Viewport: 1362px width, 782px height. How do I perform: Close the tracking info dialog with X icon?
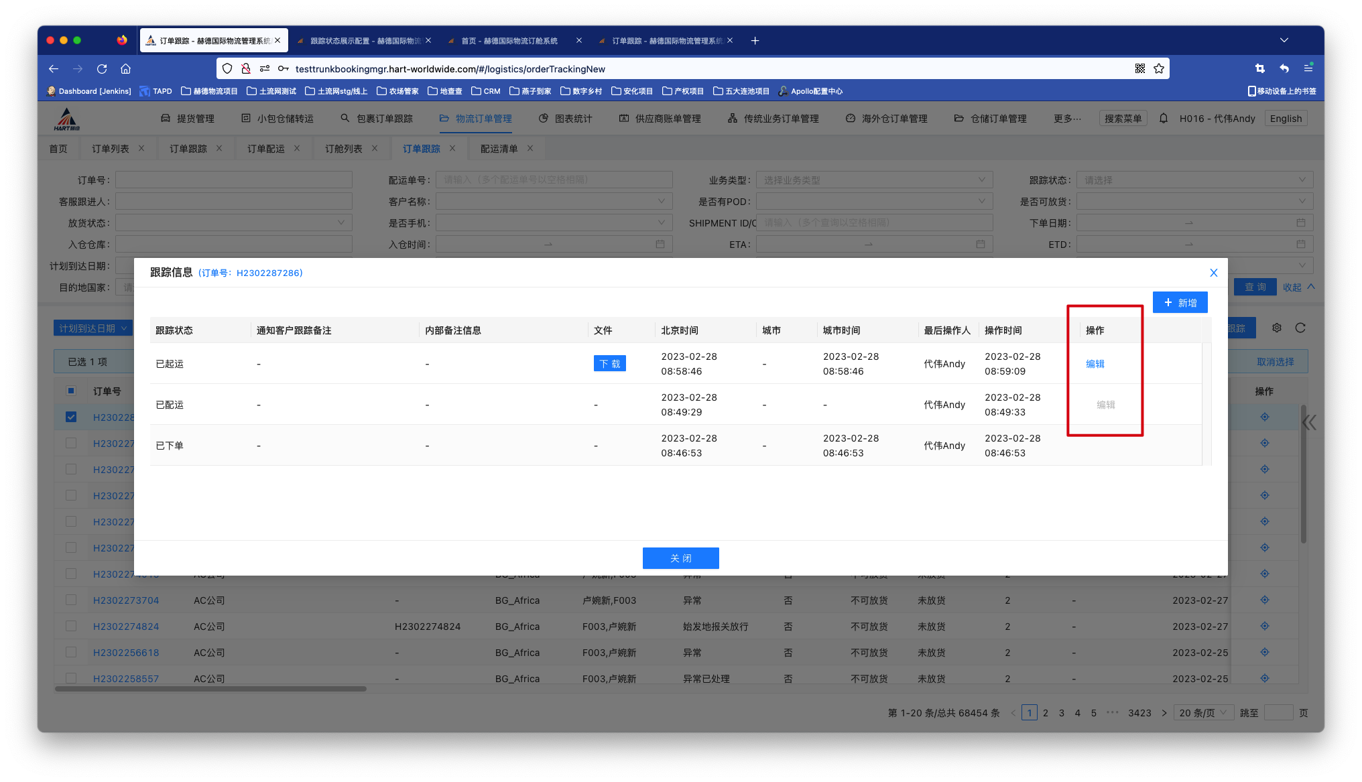(x=1213, y=273)
